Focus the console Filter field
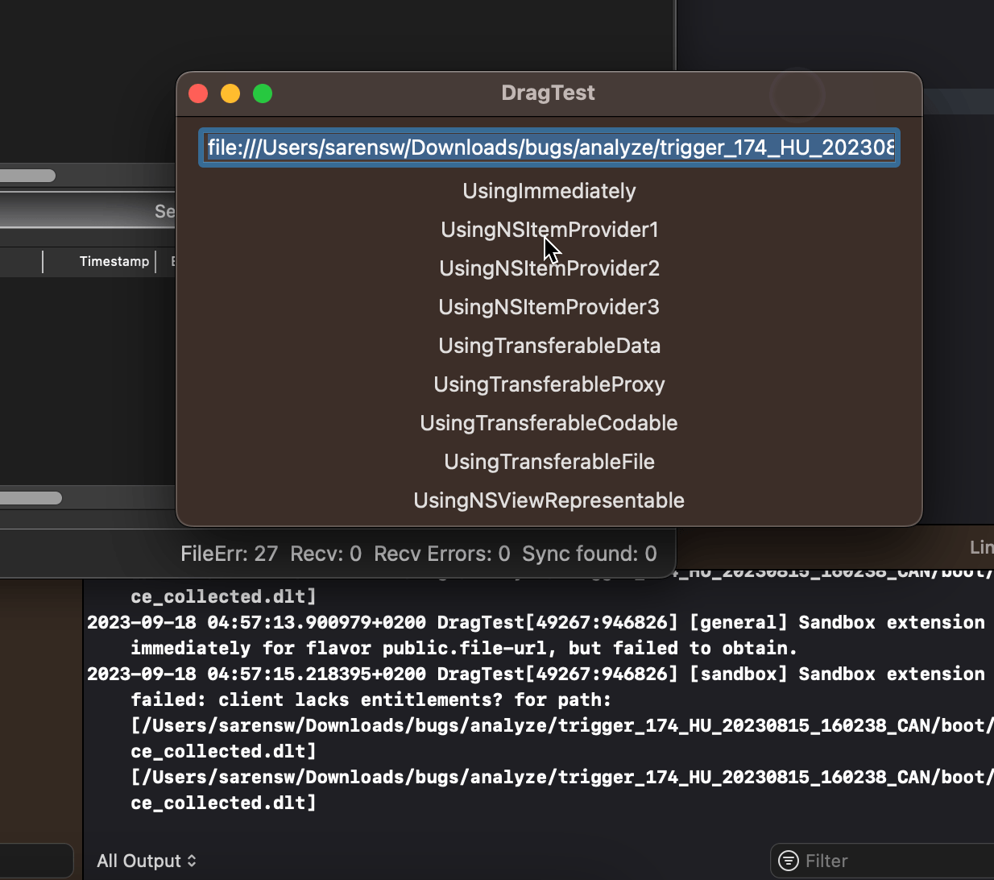 click(886, 861)
